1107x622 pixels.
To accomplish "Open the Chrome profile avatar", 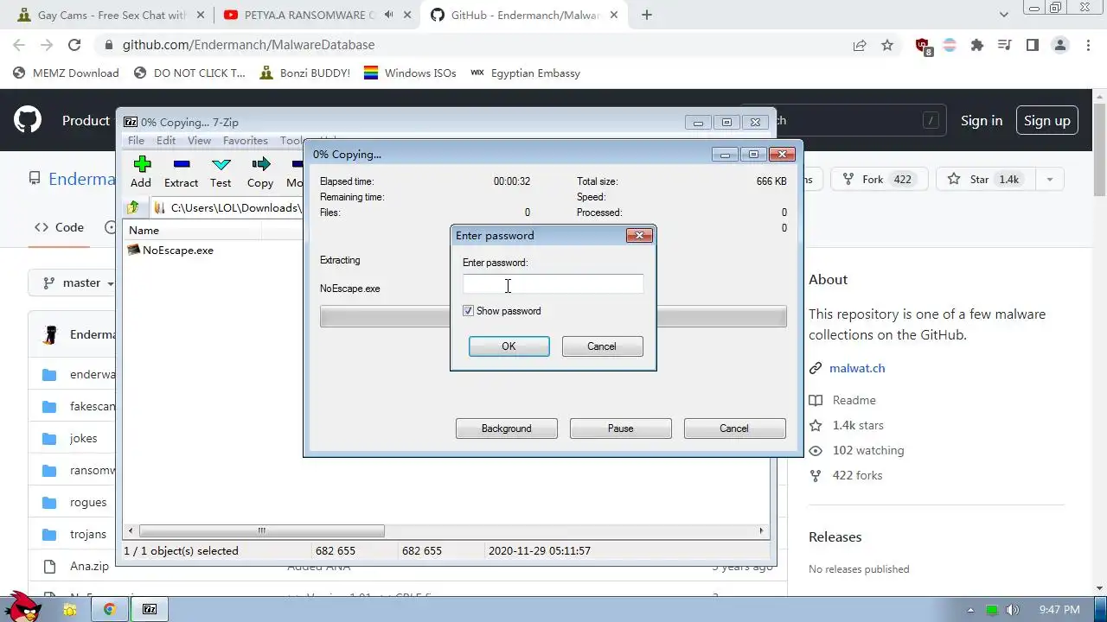I will coord(1059,45).
